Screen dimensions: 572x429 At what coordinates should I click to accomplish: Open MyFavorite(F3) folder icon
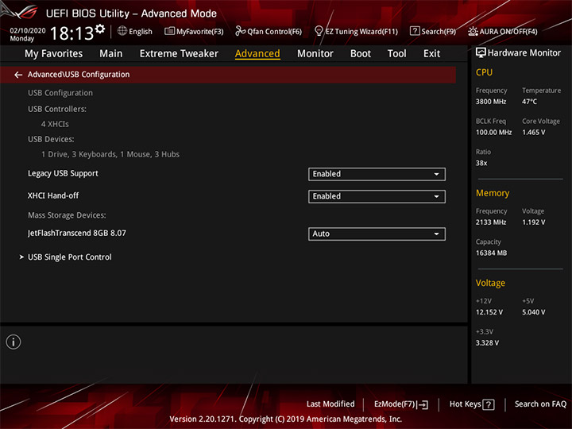[169, 31]
